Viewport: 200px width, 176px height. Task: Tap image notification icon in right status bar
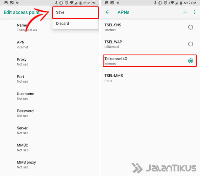[107, 3]
